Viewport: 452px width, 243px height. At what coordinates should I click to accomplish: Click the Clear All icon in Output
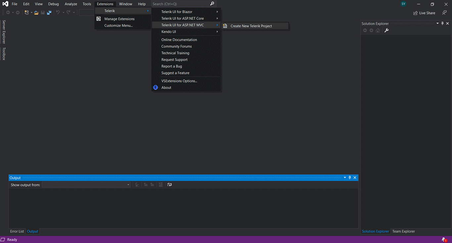(160, 185)
